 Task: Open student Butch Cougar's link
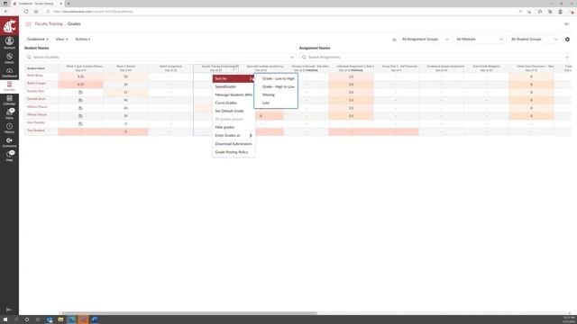pos(36,84)
